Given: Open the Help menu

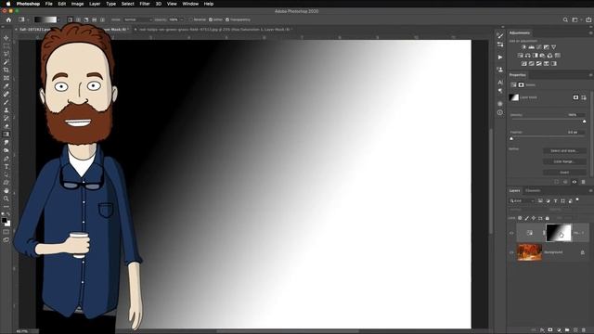Looking at the screenshot, I should (208, 4).
